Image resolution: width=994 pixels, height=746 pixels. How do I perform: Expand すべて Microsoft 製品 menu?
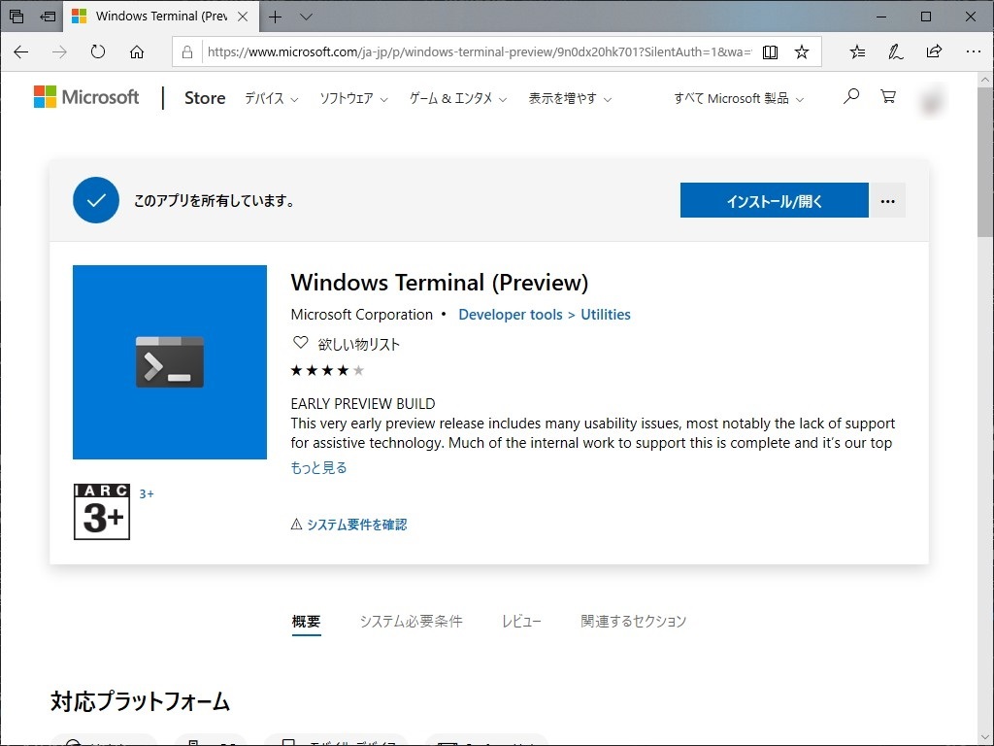point(737,99)
